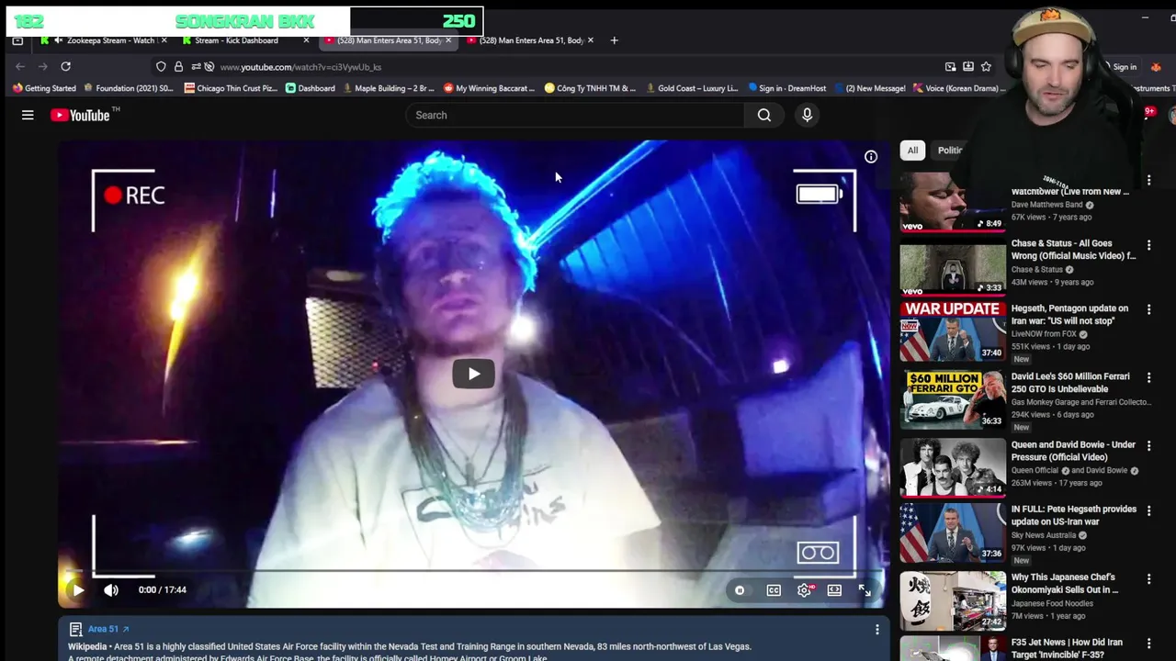Open the $60 Million Ferrari GTO thumbnail
This screenshot has width=1176, height=661.
(953, 399)
